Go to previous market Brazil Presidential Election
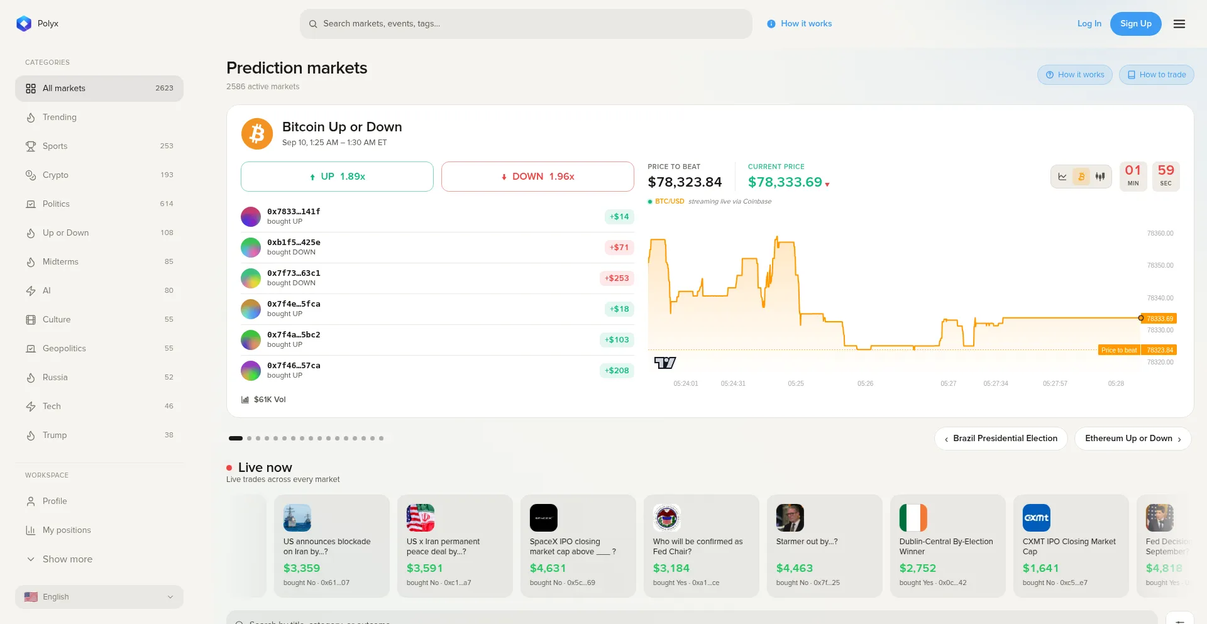1207x624 pixels. 1001,439
